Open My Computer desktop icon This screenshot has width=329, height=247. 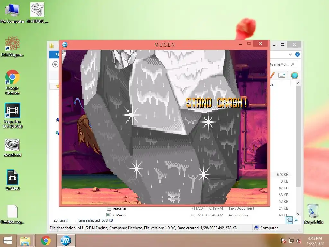coord(12,13)
